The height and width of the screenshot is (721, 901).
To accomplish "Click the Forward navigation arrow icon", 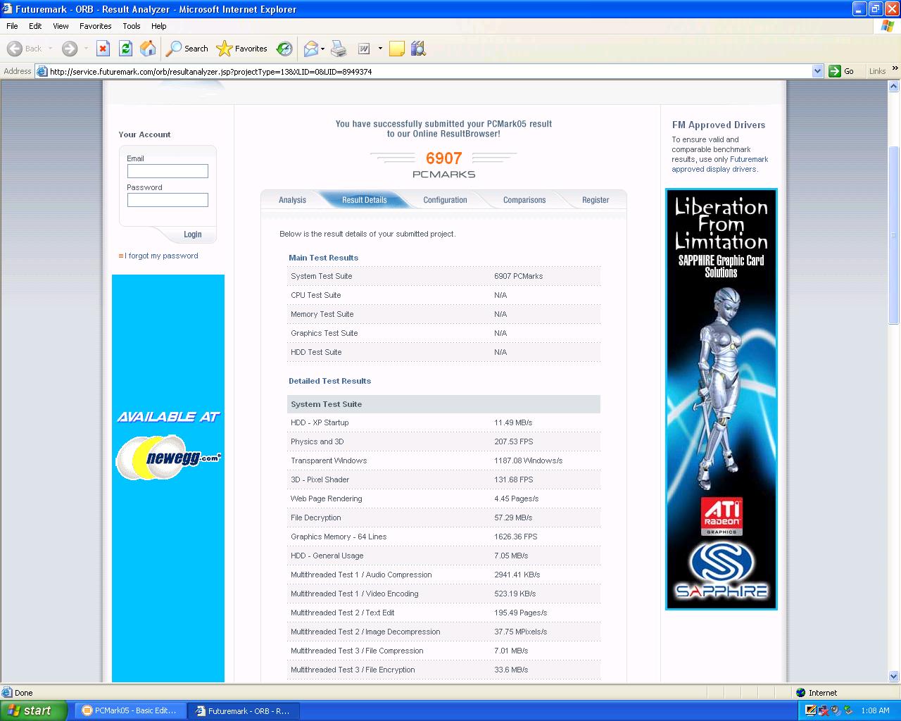I will 70,49.
